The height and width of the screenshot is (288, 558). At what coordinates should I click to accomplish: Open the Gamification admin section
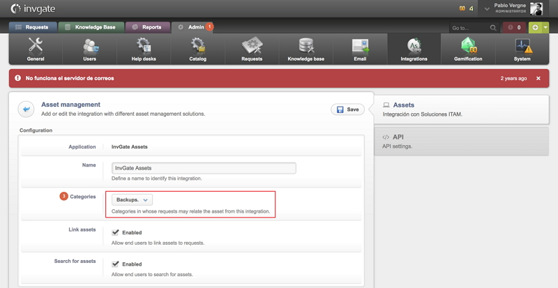pos(468,49)
